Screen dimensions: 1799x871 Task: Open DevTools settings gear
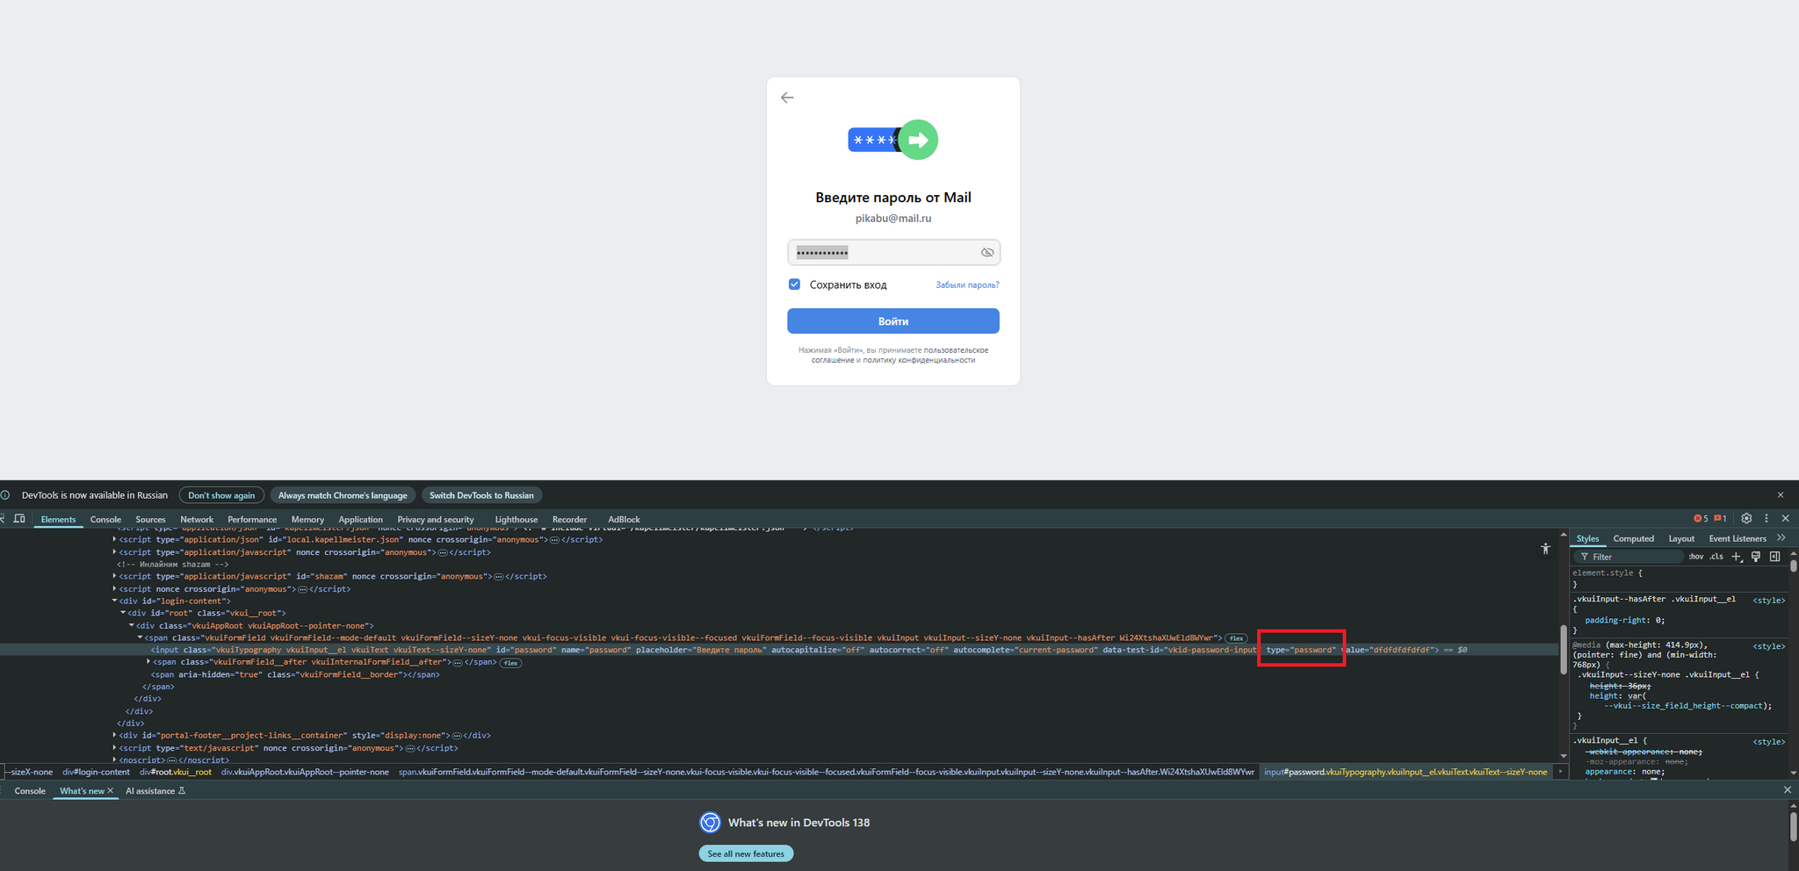point(1746,519)
